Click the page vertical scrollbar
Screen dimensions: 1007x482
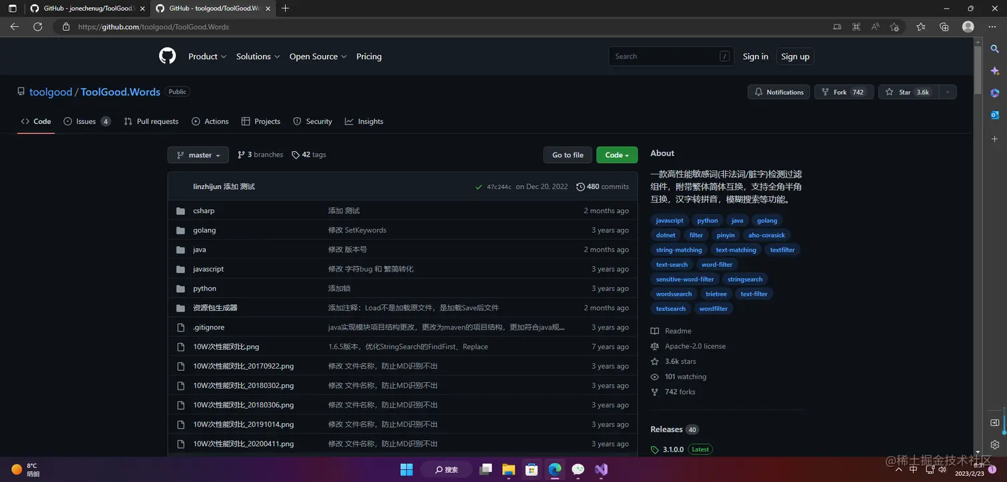pyautogui.click(x=978, y=70)
